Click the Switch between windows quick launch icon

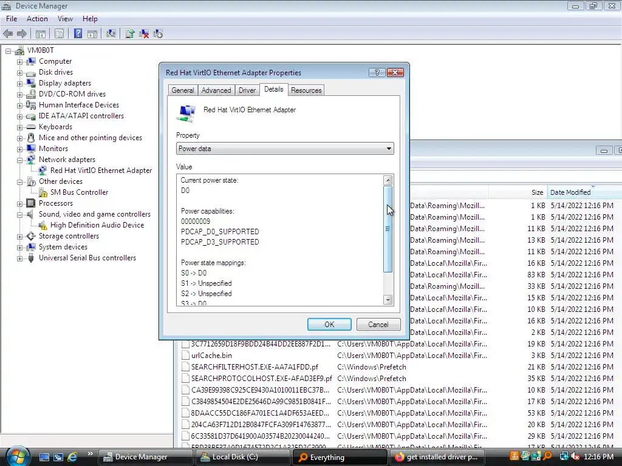point(58,457)
